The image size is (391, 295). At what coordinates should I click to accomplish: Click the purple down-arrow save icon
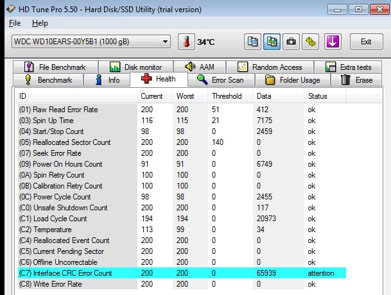(332, 42)
